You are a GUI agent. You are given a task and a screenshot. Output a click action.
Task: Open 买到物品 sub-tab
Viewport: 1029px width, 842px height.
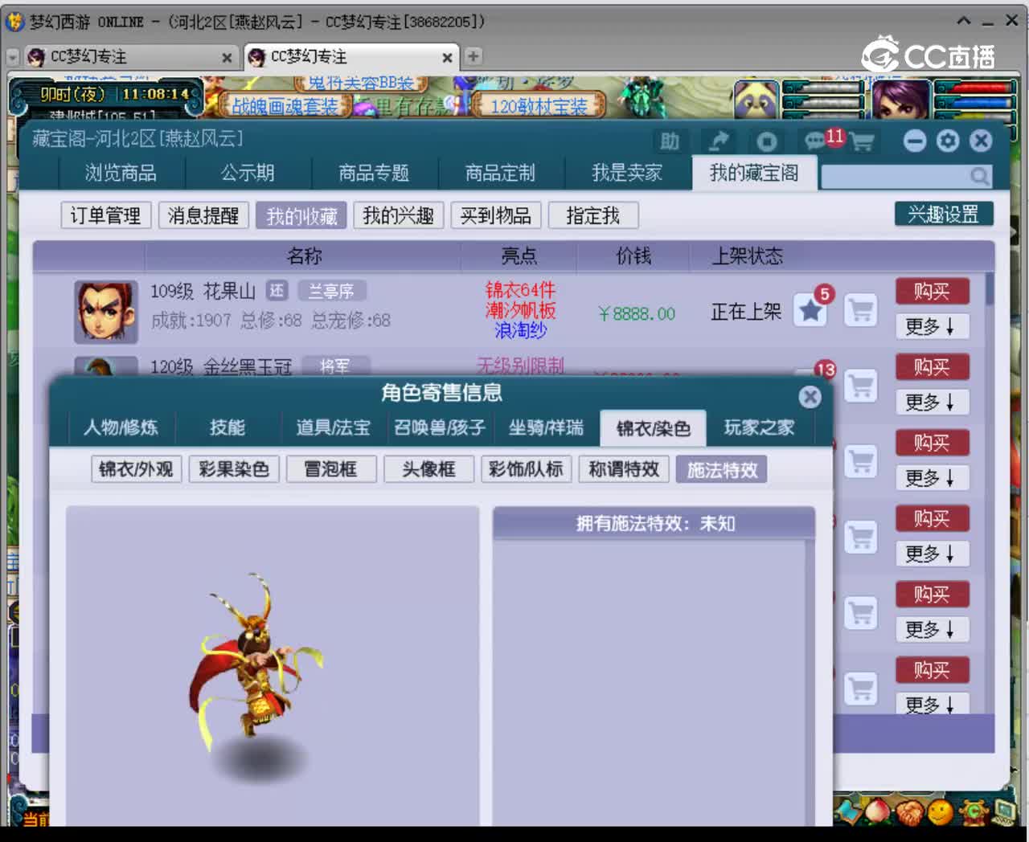click(495, 215)
